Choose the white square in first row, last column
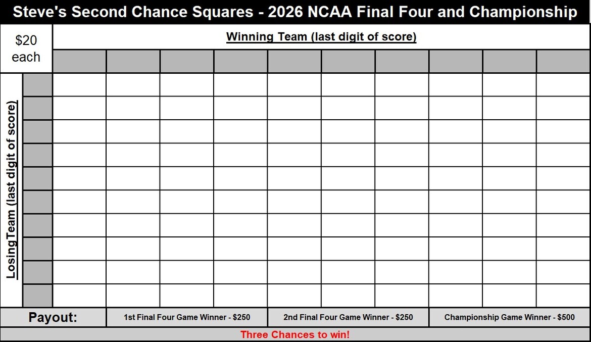 click(563, 85)
